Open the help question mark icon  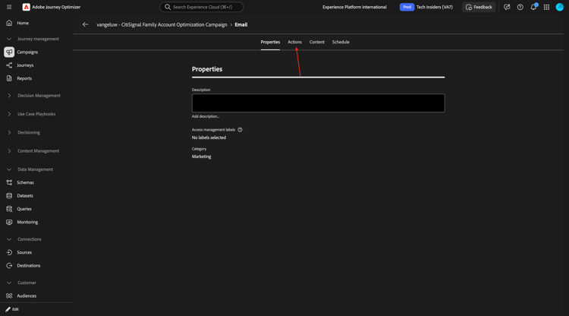coord(520,7)
